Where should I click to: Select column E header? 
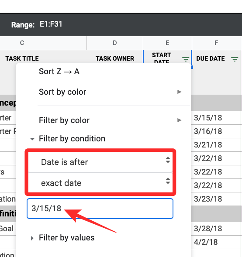pyautogui.click(x=167, y=43)
